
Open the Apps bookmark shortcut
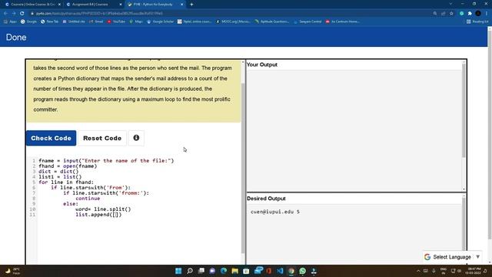click(x=10, y=22)
